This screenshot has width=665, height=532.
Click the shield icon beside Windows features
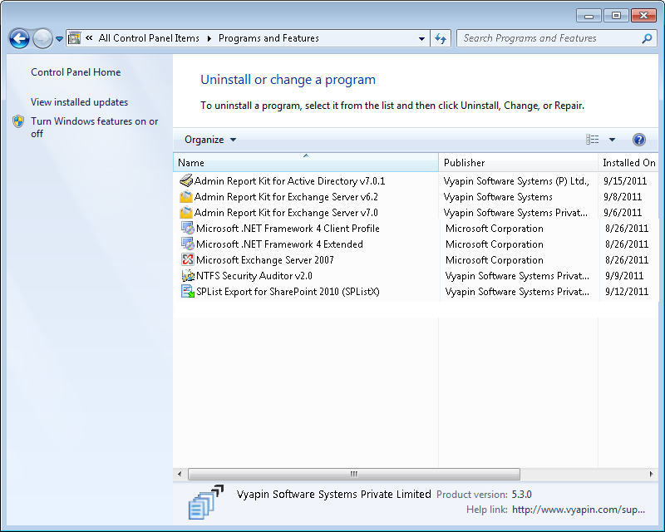pos(18,121)
